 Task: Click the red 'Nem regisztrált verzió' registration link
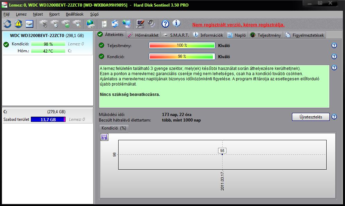238,25
